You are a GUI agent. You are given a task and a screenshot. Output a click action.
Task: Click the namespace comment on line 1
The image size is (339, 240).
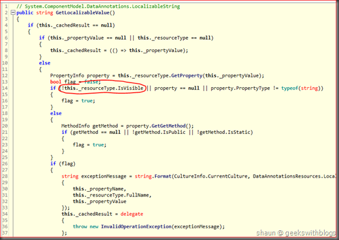tap(98, 7)
